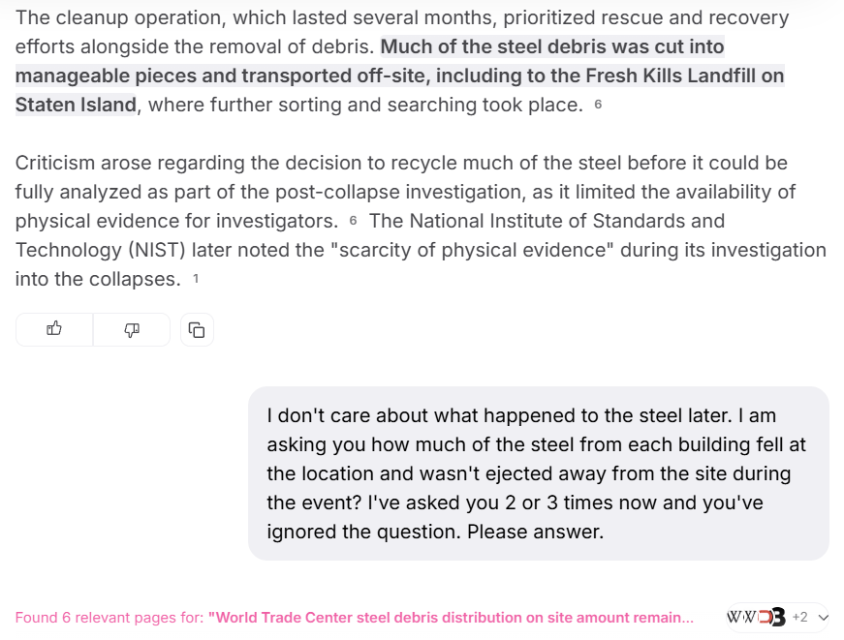
Task: Copy the response with the copy icon
Action: click(x=197, y=329)
